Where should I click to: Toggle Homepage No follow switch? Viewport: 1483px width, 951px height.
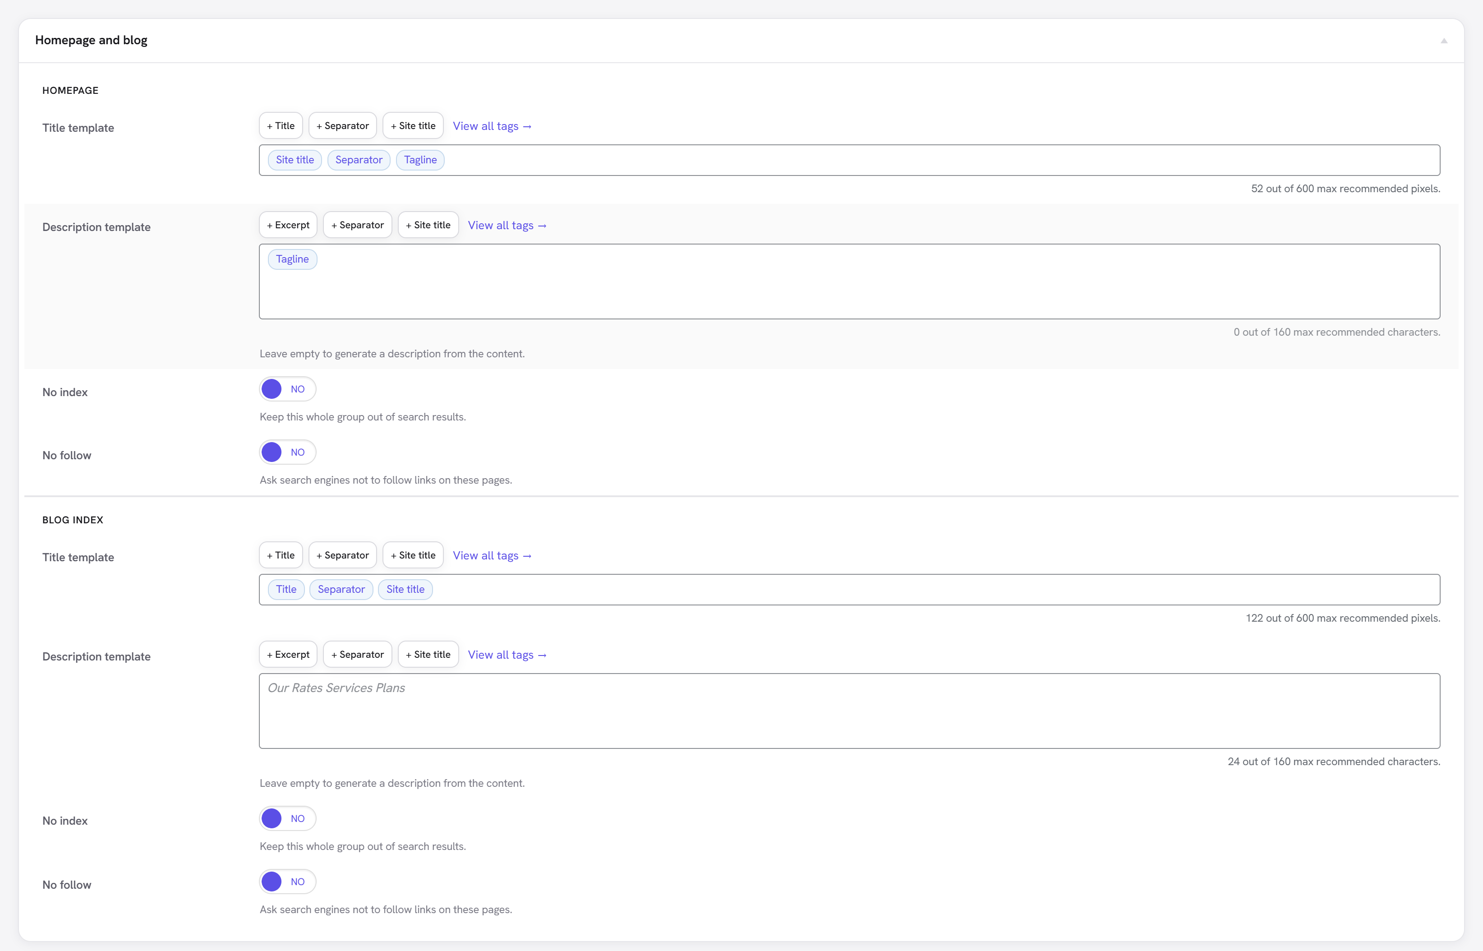[x=288, y=452]
